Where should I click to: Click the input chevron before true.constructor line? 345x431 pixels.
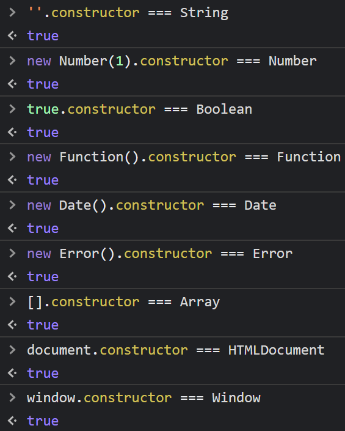coord(12,109)
